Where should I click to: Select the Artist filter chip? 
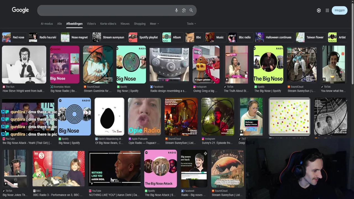338,37
